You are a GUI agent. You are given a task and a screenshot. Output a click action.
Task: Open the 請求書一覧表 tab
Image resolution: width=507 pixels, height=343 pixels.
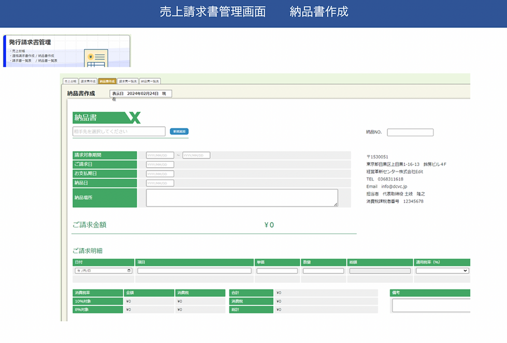point(128,81)
